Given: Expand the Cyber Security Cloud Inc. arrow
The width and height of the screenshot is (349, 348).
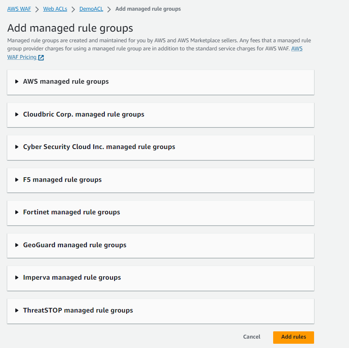Looking at the screenshot, I should (x=17, y=147).
